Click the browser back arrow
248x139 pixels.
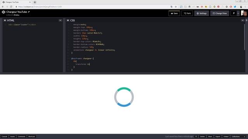[x=3, y=7]
